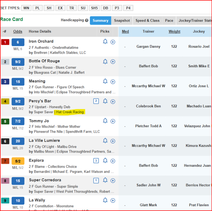The height and width of the screenshot is (211, 212).
Task: Sort by the Odds column header
Action: pyautogui.click(x=18, y=32)
